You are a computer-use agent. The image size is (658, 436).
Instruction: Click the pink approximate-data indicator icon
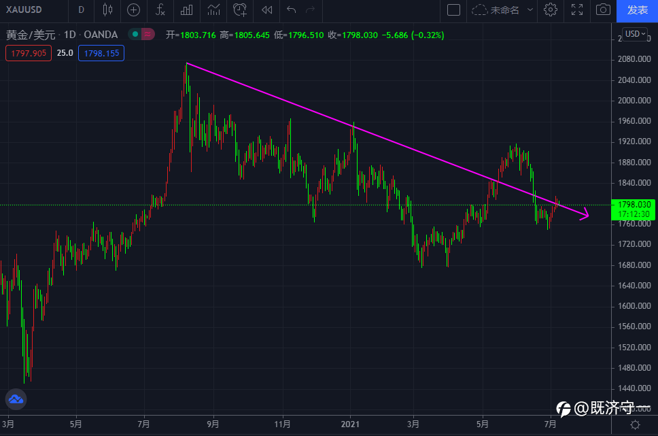pos(148,35)
